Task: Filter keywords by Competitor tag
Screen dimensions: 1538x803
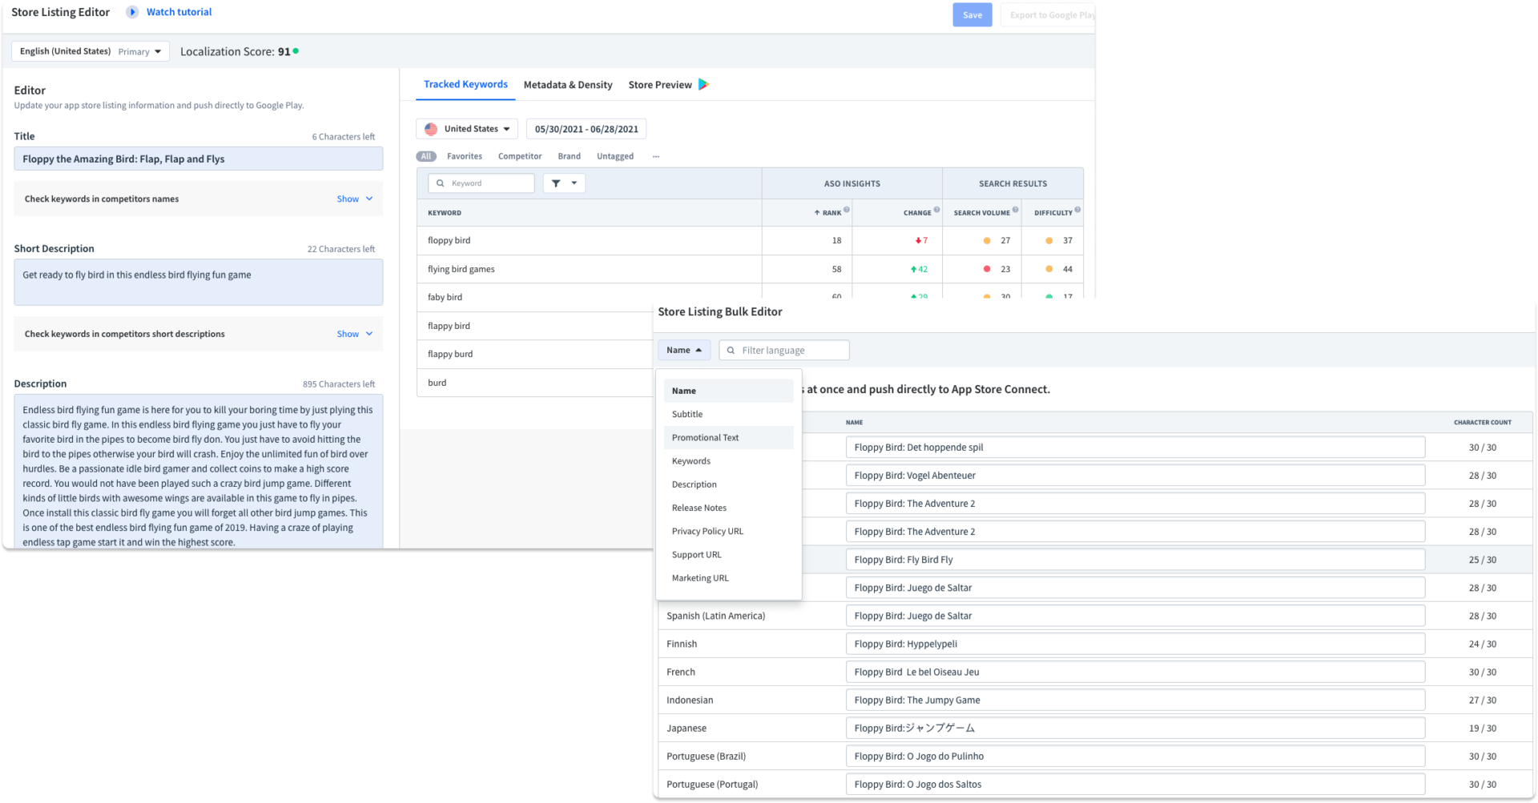Action: click(x=520, y=156)
